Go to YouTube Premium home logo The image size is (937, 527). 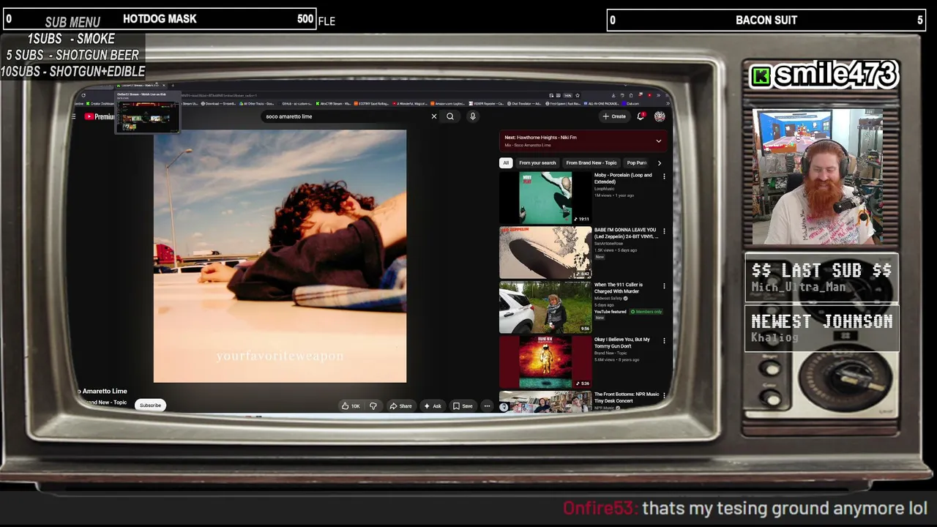pos(100,116)
